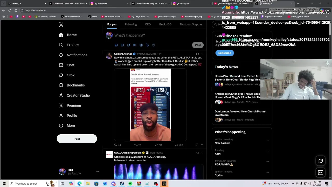Click the composer Post button
This screenshot has width=332, height=187.
(198, 45)
